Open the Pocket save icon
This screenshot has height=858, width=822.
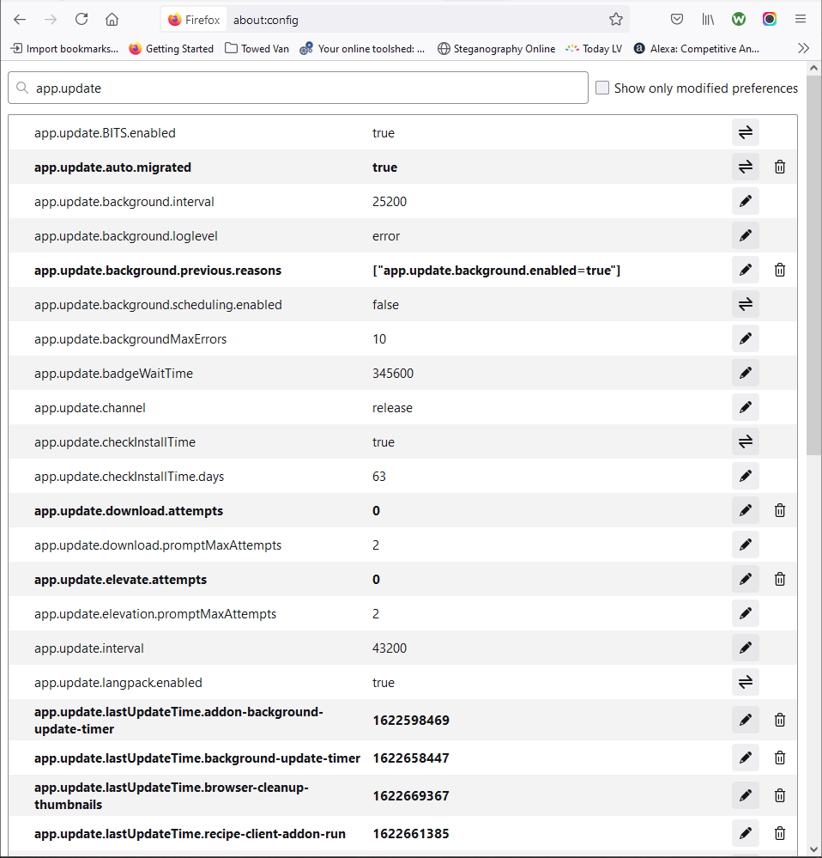click(677, 19)
